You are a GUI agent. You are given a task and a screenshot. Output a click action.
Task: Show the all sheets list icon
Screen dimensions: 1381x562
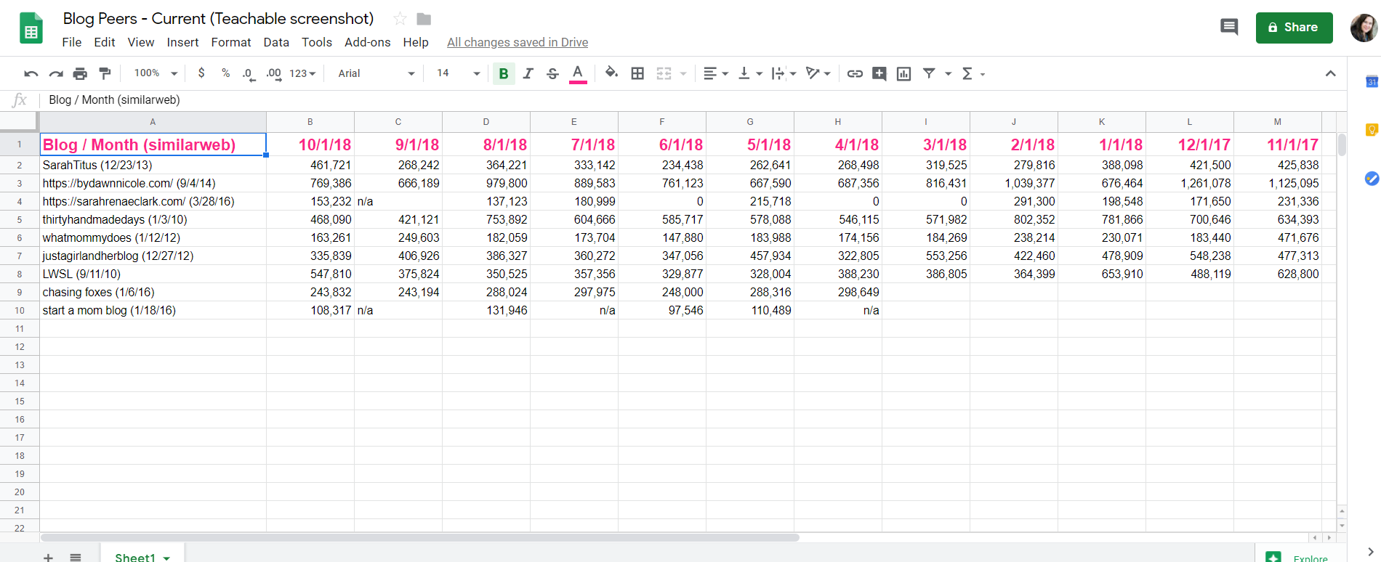click(x=76, y=557)
